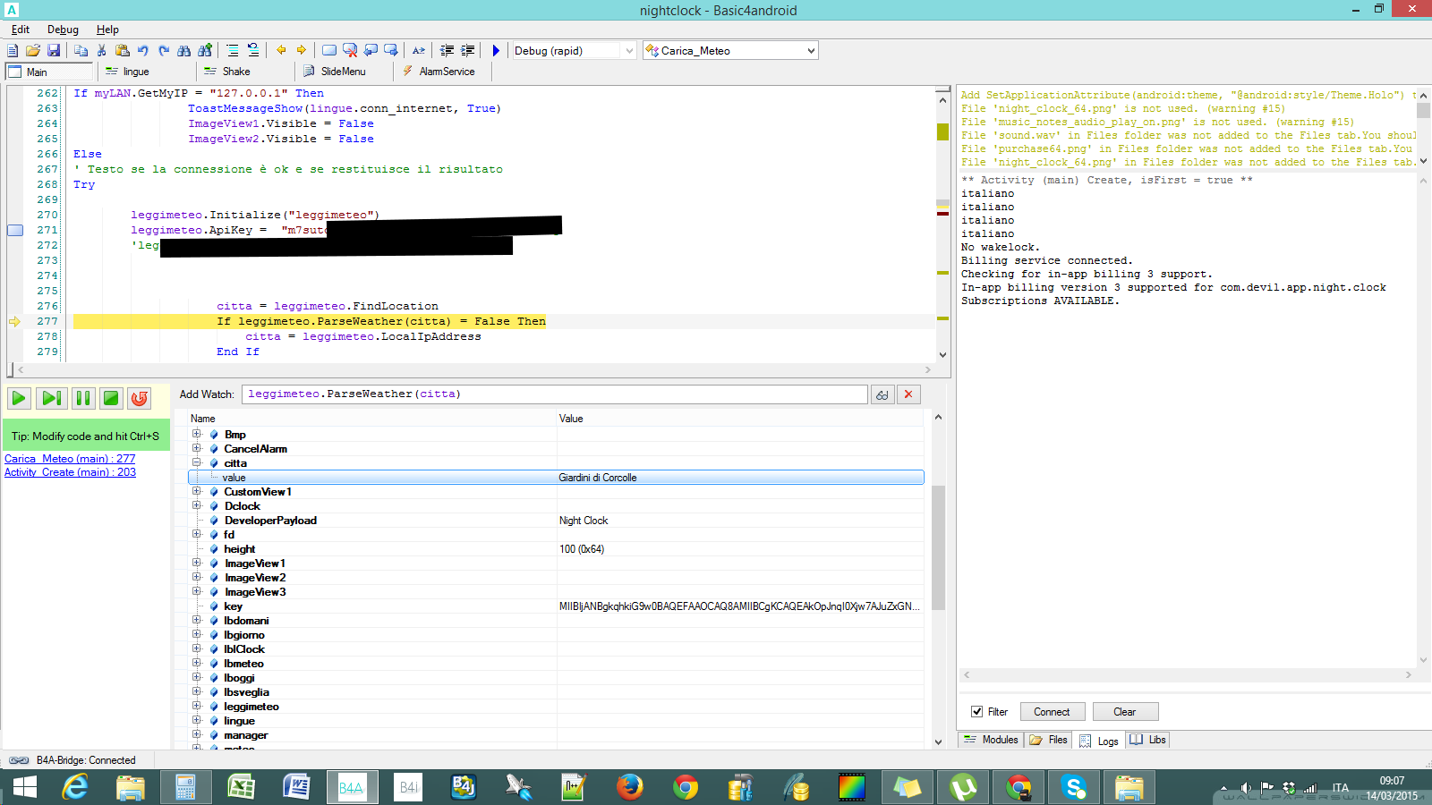Click the Clear logs button

(x=1125, y=712)
